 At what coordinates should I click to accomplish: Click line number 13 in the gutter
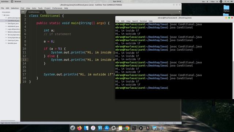tap(24, 60)
